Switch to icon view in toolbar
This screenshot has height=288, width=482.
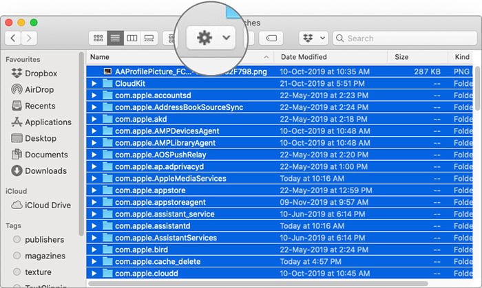point(98,38)
